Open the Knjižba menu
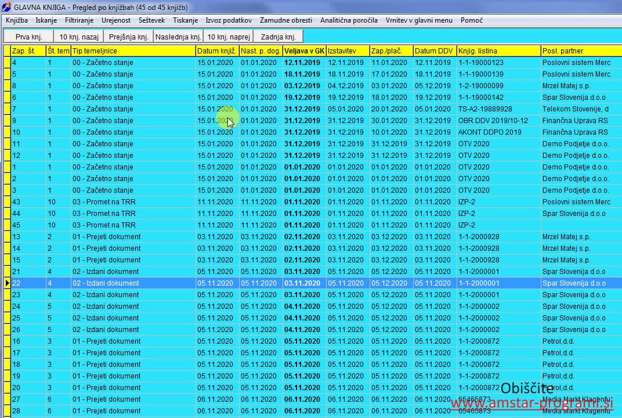The width and height of the screenshot is (622, 418). (x=17, y=20)
